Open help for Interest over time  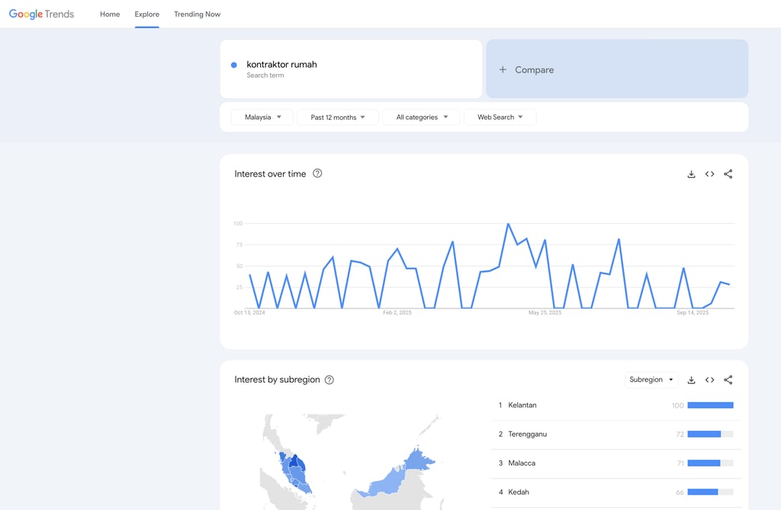317,173
